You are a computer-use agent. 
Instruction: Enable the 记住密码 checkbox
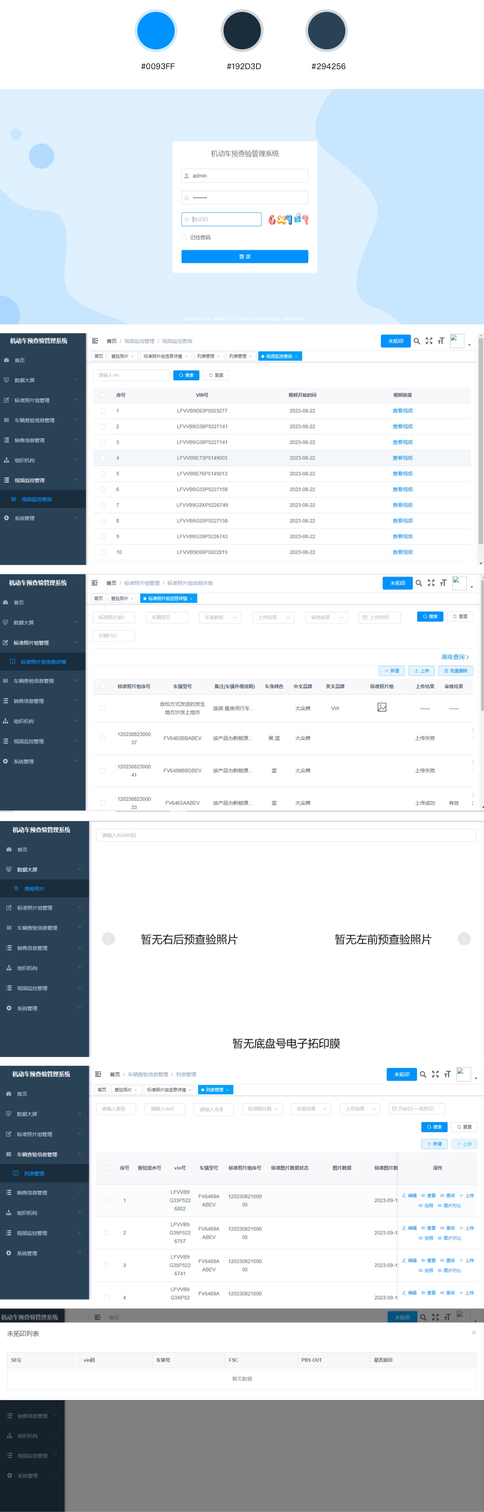click(184, 238)
